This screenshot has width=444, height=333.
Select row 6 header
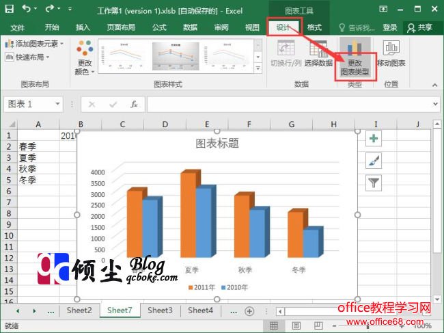pos(9,191)
